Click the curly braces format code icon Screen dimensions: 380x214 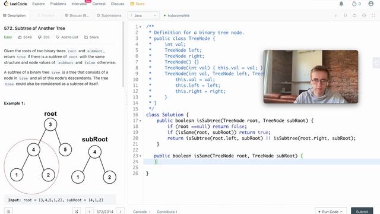pyautogui.click(x=345, y=15)
